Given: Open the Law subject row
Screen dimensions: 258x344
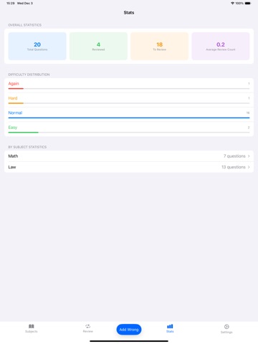Looking at the screenshot, I should tap(129, 167).
